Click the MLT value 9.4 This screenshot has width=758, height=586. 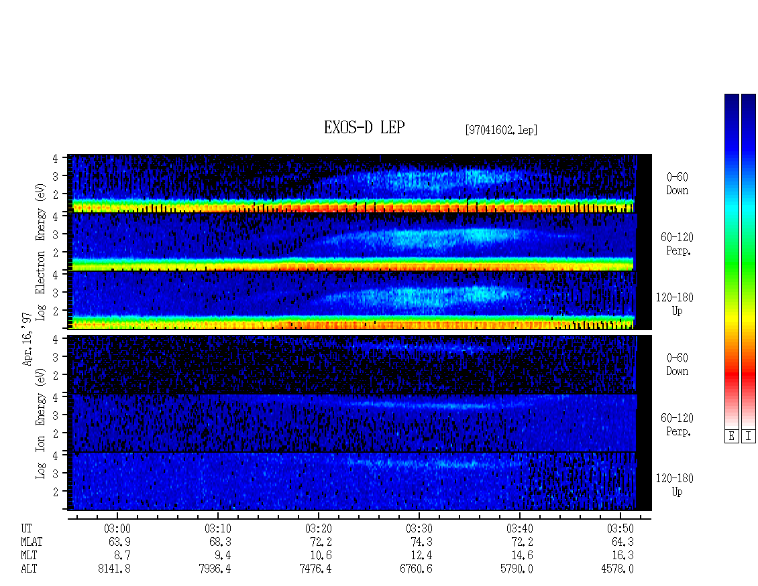click(223, 556)
